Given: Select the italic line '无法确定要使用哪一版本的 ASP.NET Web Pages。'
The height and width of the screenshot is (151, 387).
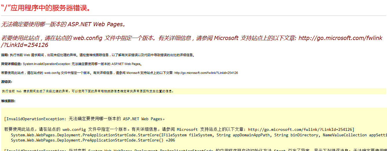Looking at the screenshot, I should [x=63, y=24].
